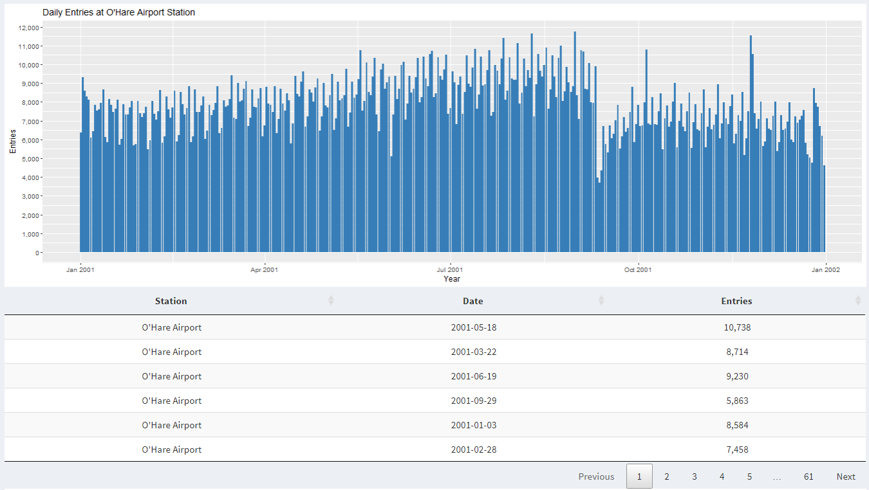Image resolution: width=869 pixels, height=490 pixels.
Task: Click O'Hare Airport in the 2001-02-28 row
Action: pyautogui.click(x=172, y=449)
